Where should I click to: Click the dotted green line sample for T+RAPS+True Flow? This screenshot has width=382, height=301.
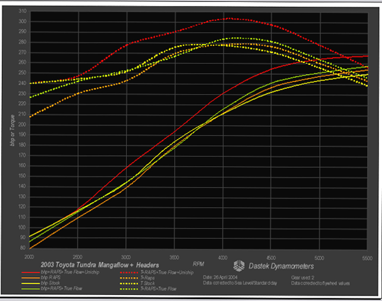point(129,289)
